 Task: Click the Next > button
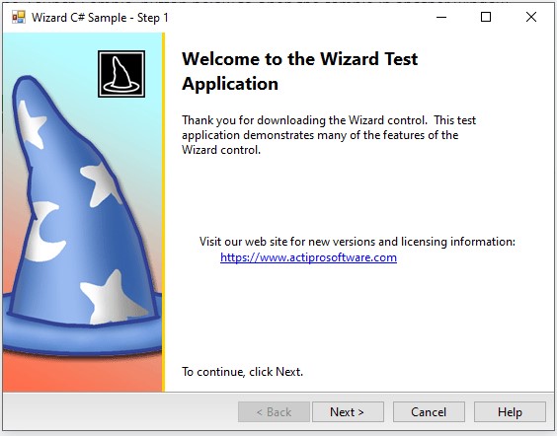(x=348, y=412)
